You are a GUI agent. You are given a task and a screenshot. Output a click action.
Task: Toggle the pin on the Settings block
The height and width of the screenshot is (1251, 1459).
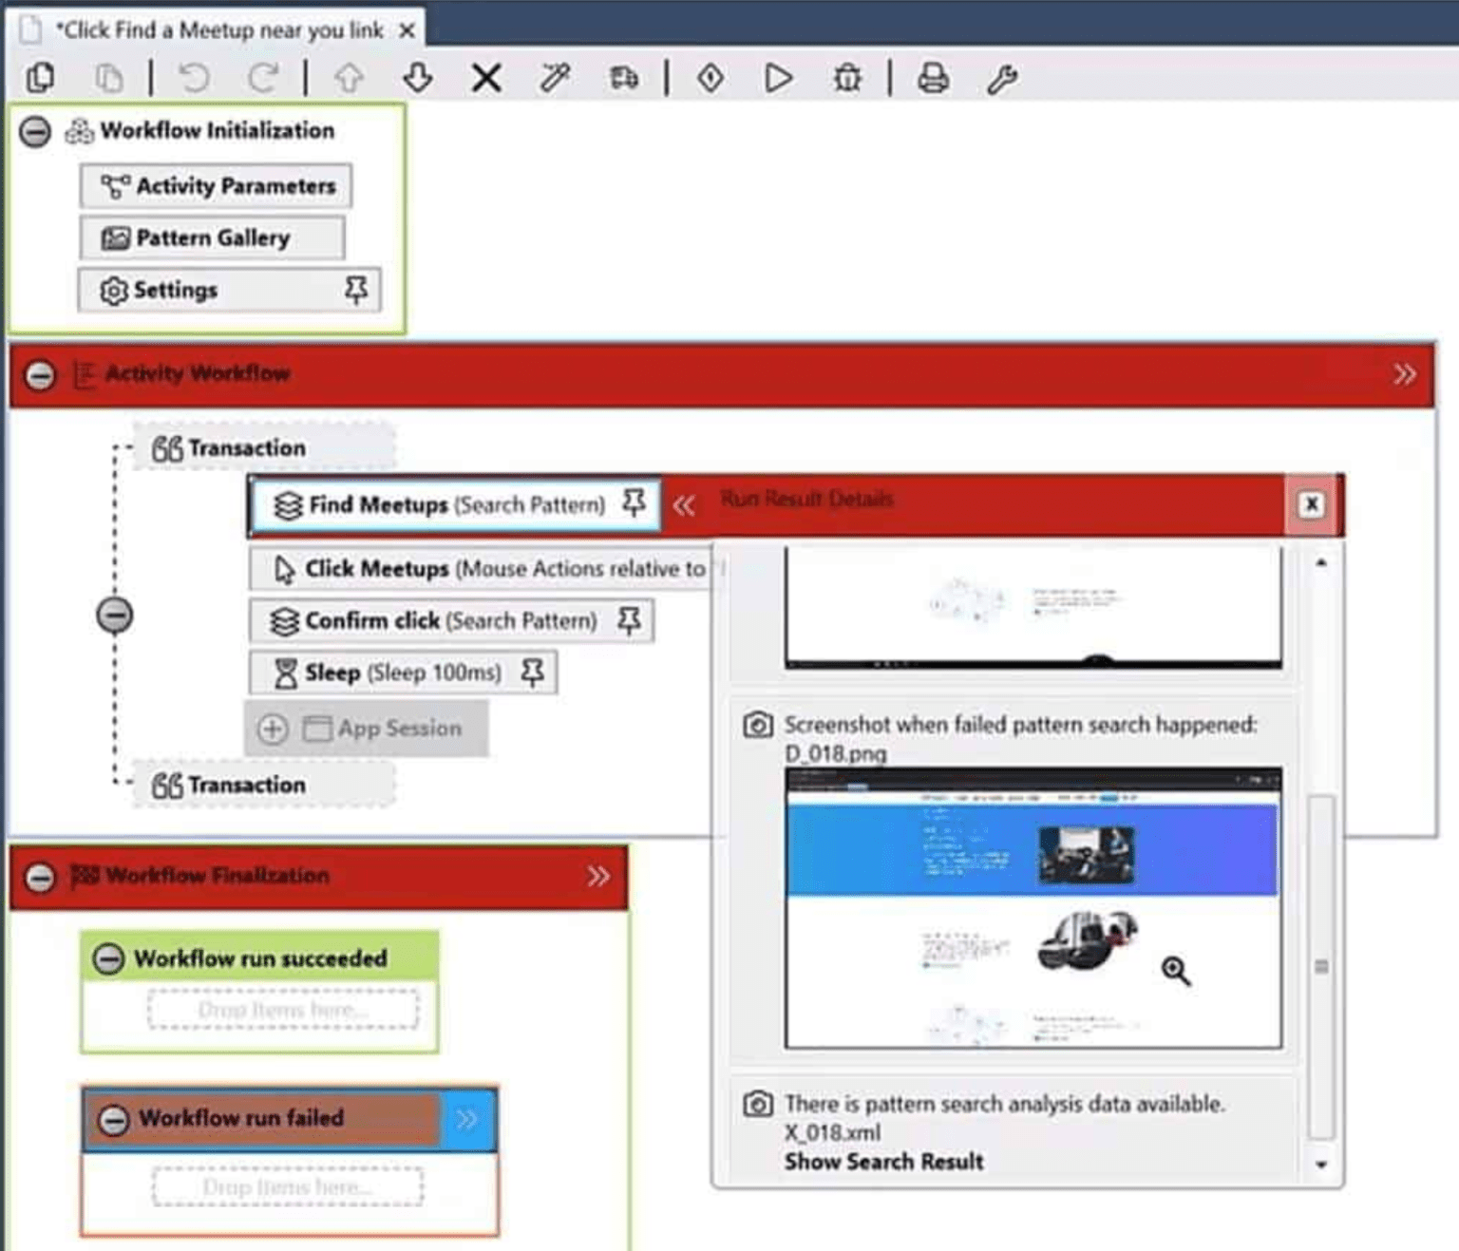pyautogui.click(x=356, y=291)
